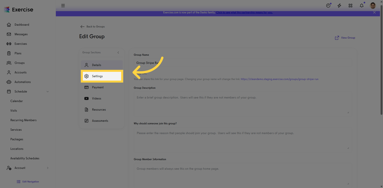The height and width of the screenshot is (188, 383).
Task: Open notifications via the bell icon
Action: [x=361, y=5]
